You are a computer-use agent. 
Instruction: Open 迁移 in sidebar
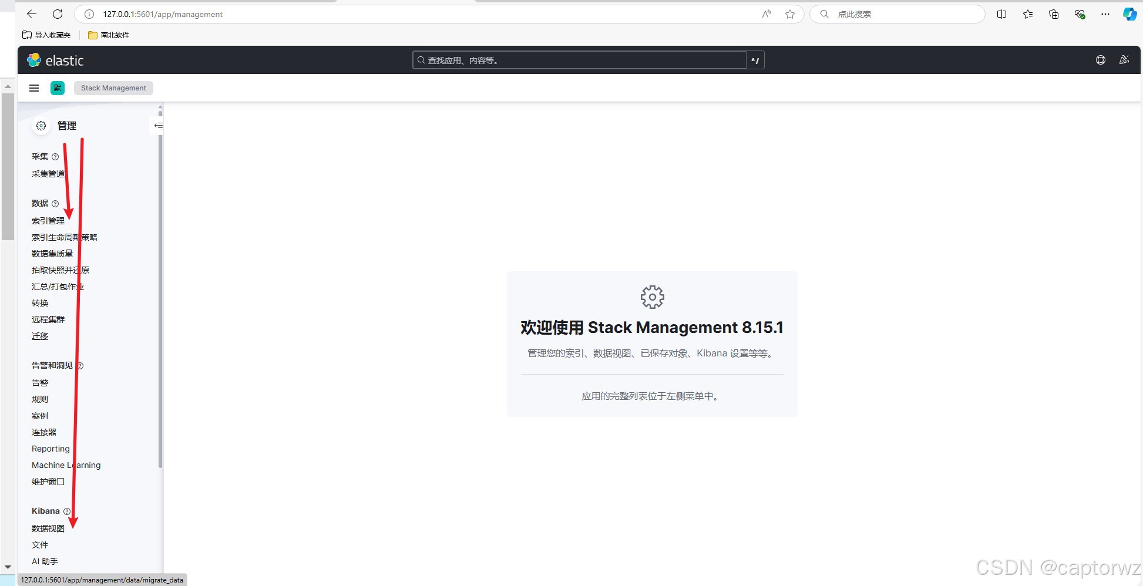pyautogui.click(x=40, y=336)
